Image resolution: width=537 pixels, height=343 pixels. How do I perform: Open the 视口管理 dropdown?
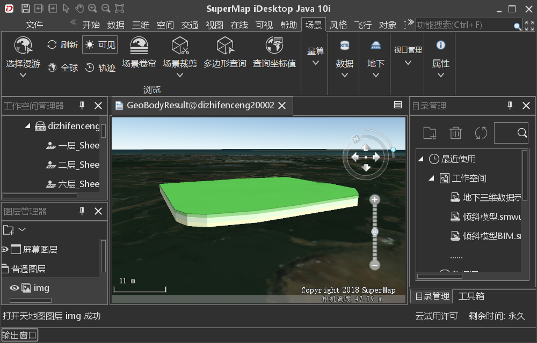click(x=408, y=63)
